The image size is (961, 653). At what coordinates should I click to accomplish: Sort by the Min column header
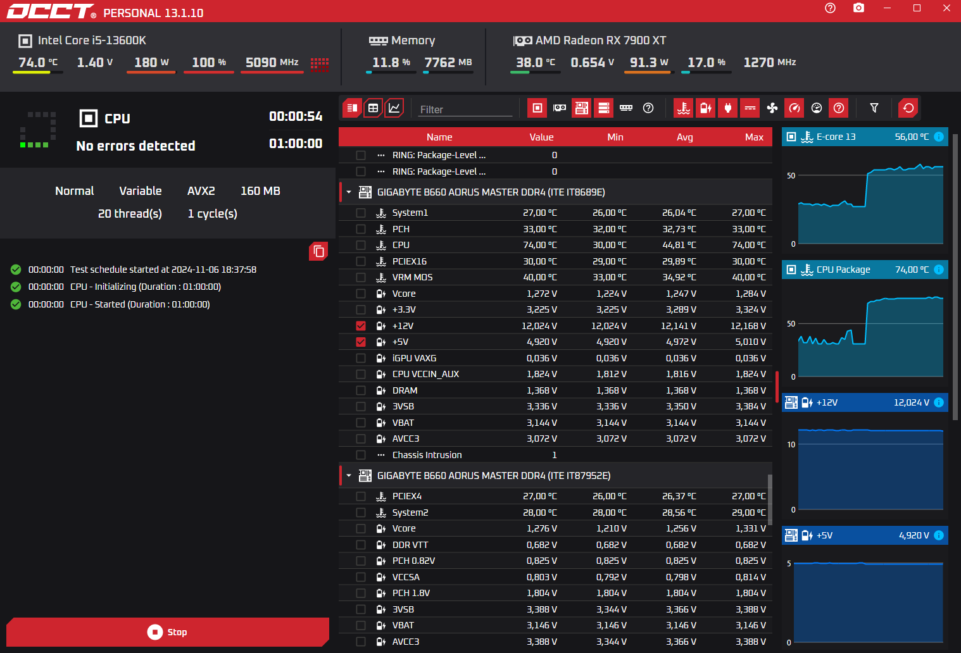(615, 137)
